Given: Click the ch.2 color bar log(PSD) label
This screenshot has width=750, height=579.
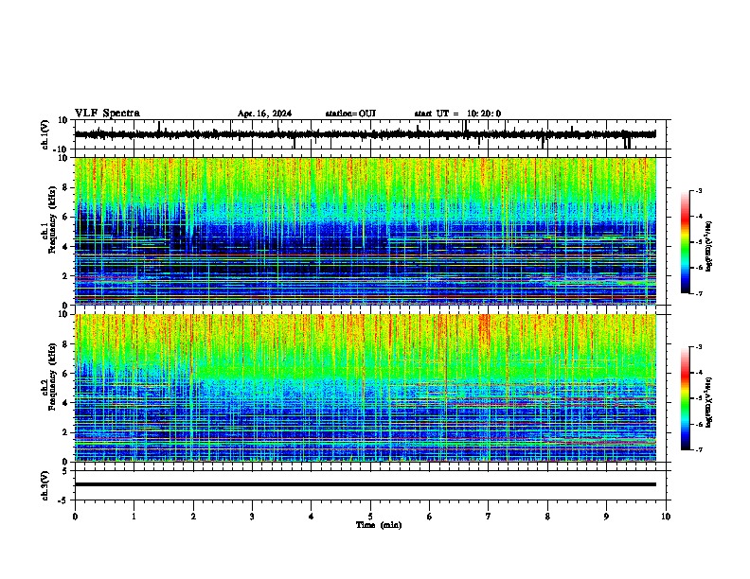Looking at the screenshot, I should [709, 403].
